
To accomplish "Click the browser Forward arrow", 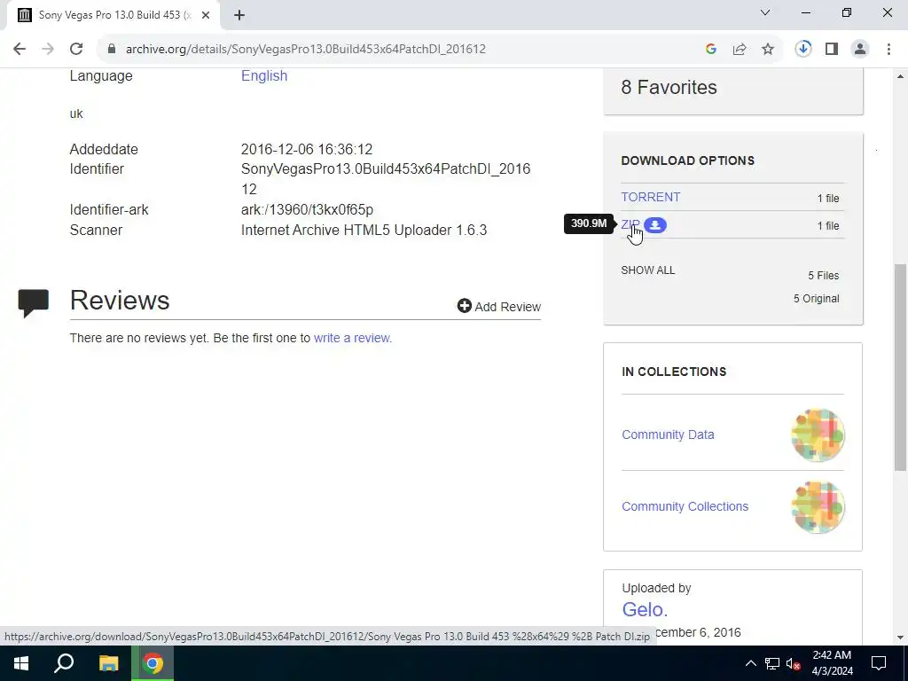I will (x=48, y=50).
